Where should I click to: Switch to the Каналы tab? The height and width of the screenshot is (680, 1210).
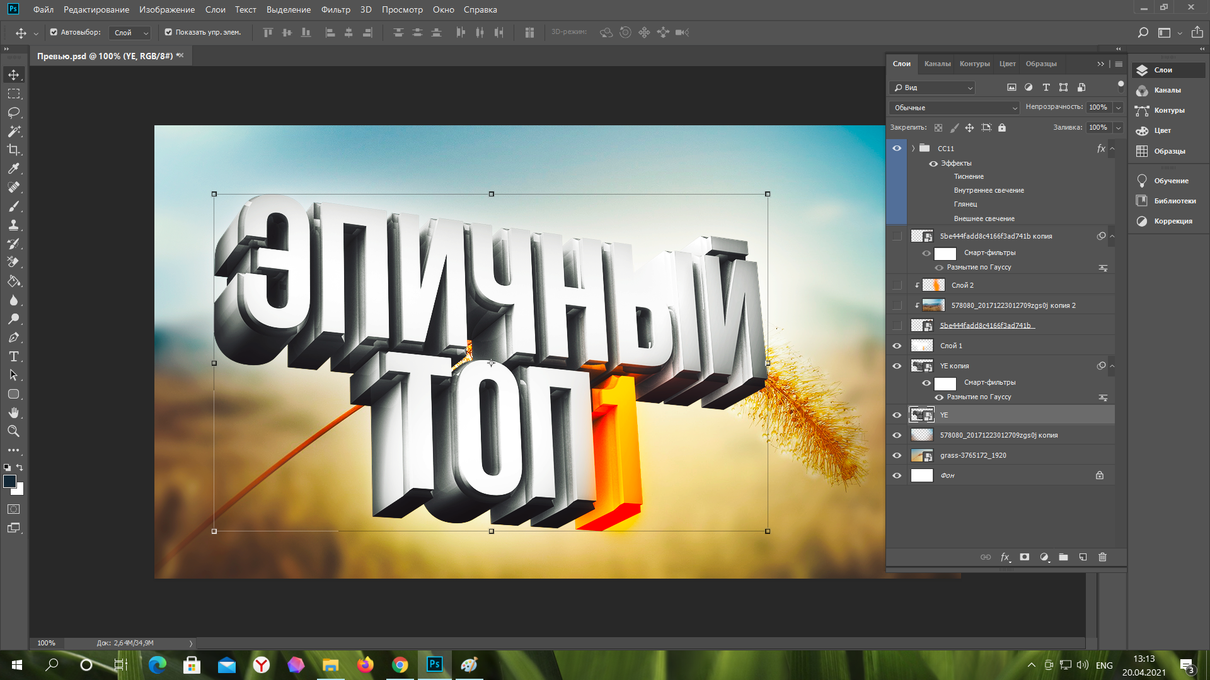(937, 64)
